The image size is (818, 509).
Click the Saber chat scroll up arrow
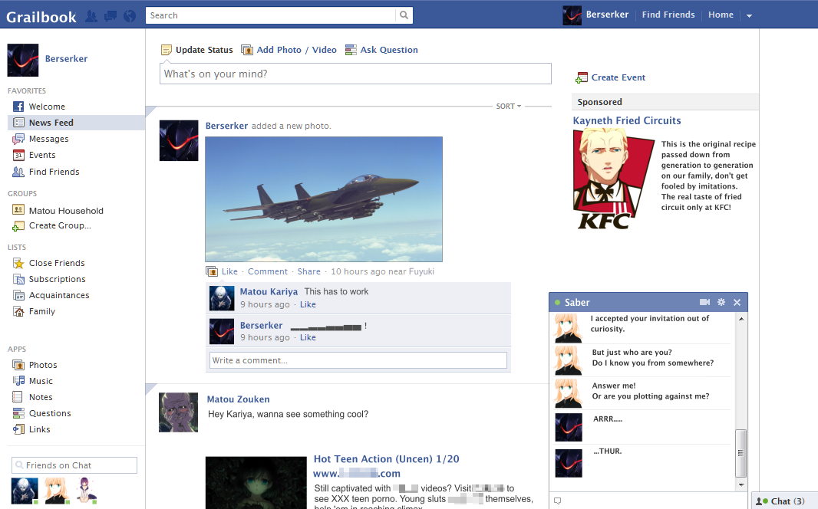(741, 318)
